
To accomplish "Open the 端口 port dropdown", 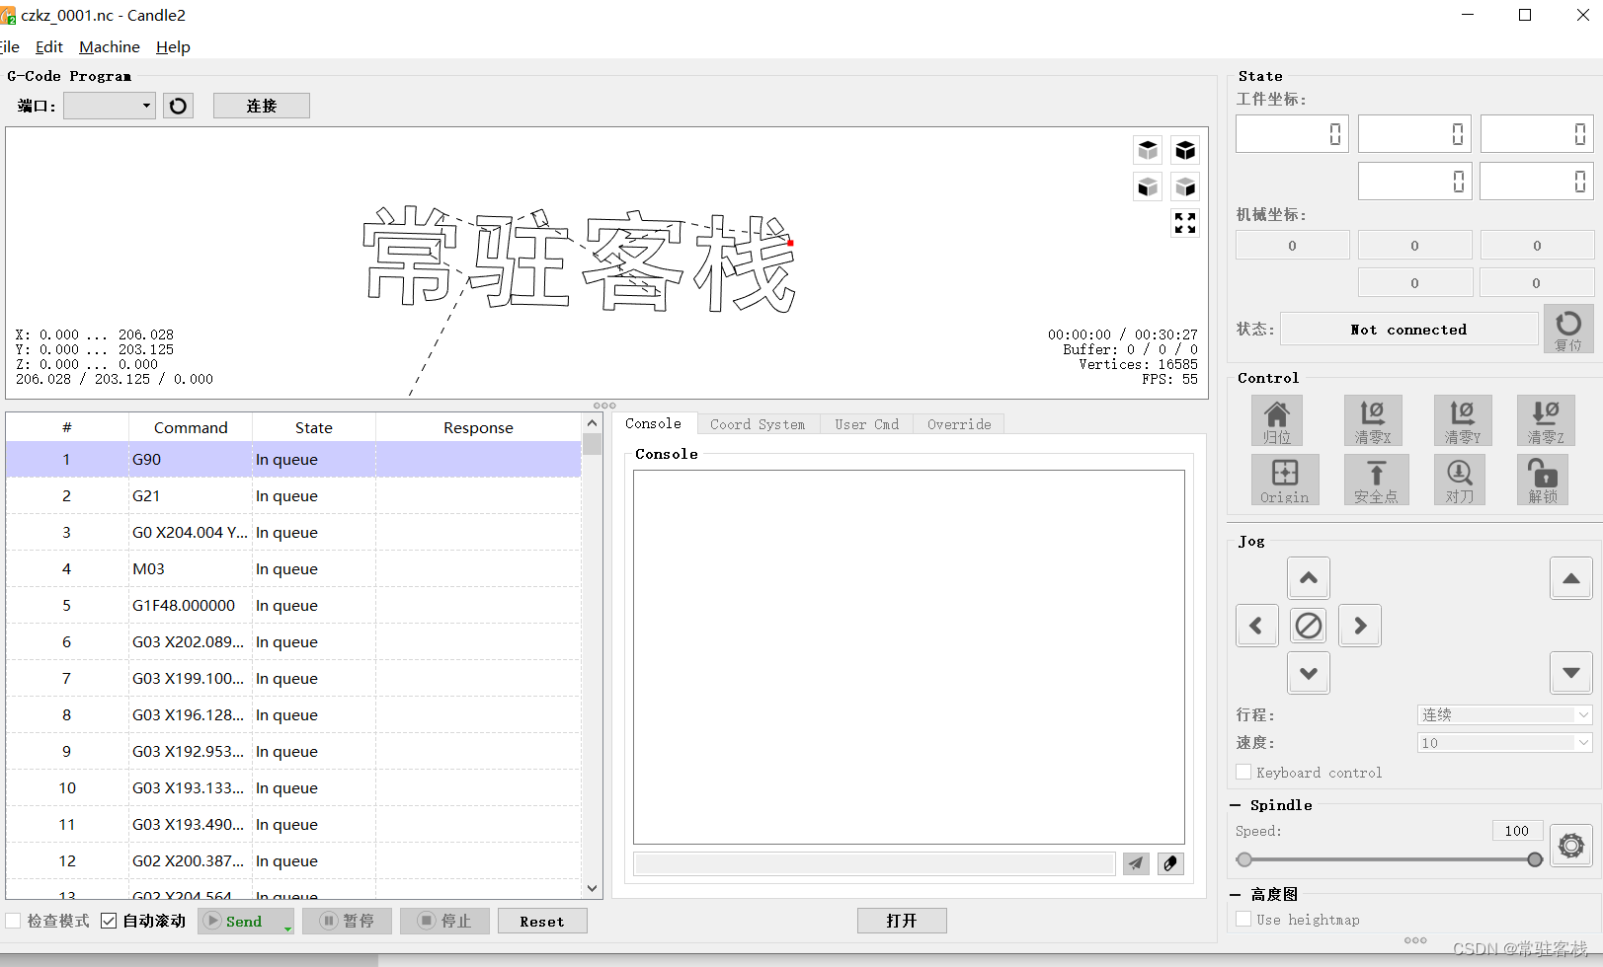I will (110, 106).
